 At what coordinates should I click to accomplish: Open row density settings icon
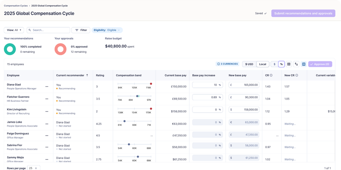[x=289, y=64]
